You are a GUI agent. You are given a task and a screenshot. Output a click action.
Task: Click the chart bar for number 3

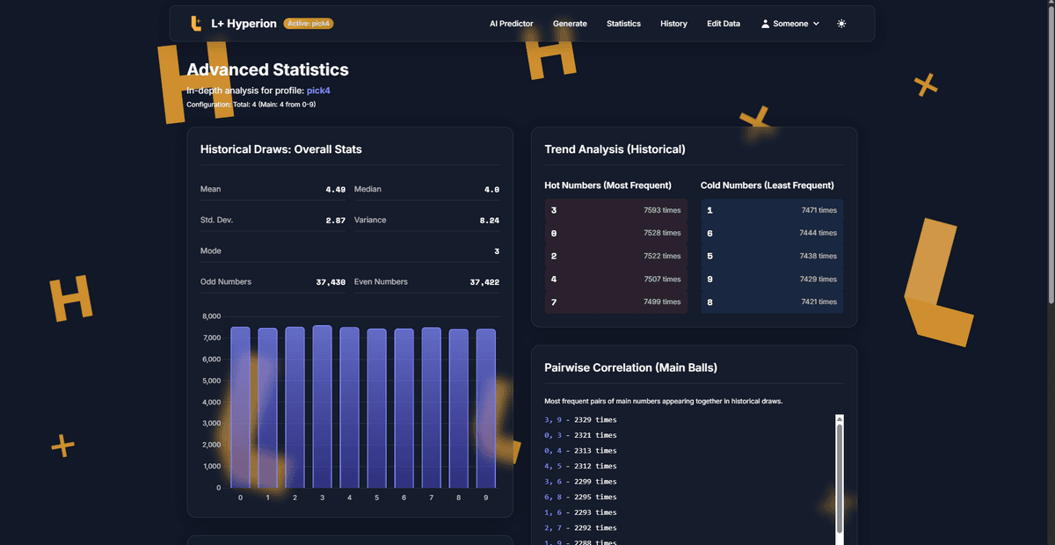click(322, 406)
